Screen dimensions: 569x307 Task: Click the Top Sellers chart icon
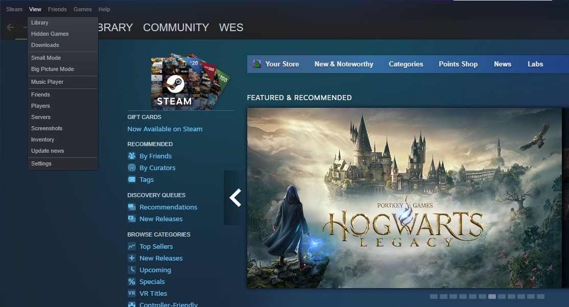(132, 246)
